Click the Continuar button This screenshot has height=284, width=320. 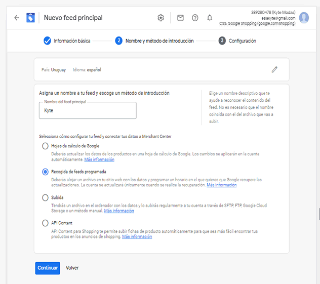coord(48,268)
